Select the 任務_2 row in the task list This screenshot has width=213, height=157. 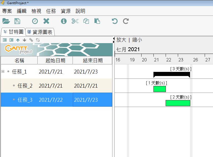coord(25,86)
